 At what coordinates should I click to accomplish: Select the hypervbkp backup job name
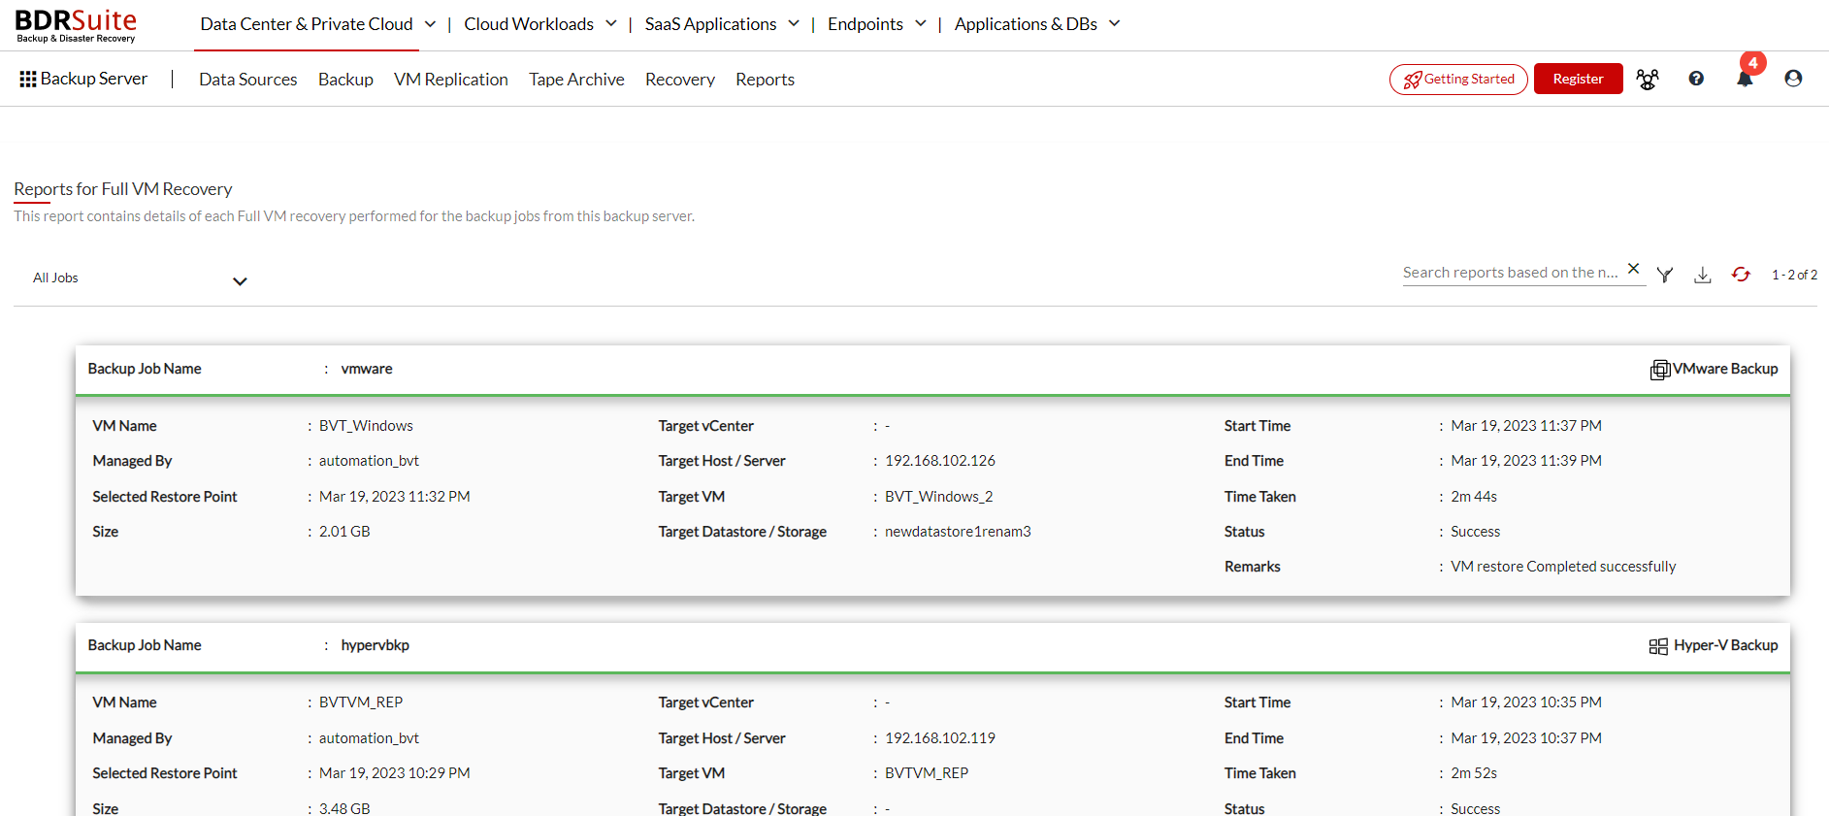pos(376,645)
